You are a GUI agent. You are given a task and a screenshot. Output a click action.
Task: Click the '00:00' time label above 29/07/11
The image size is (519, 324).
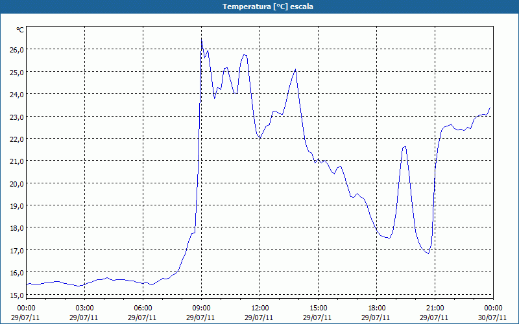27,308
